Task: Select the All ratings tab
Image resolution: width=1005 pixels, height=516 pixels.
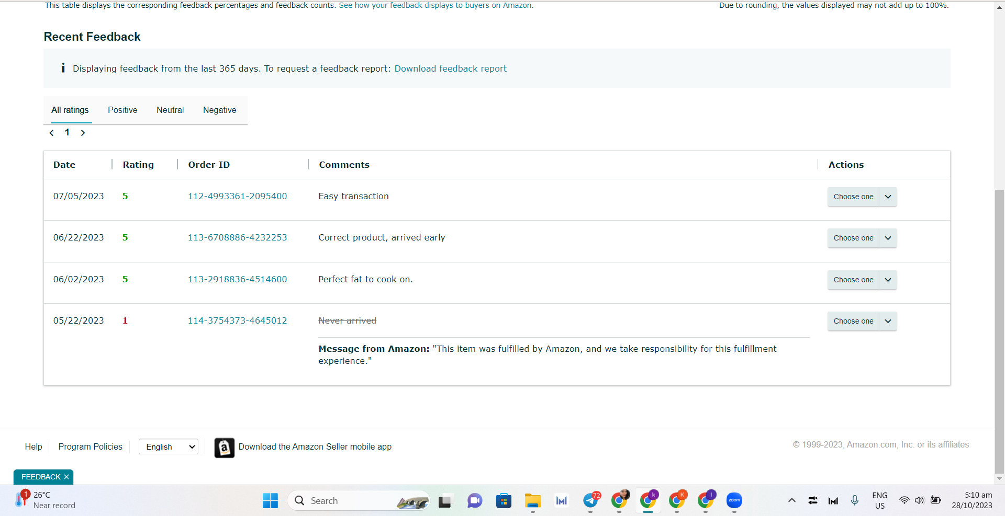Action: pos(70,110)
